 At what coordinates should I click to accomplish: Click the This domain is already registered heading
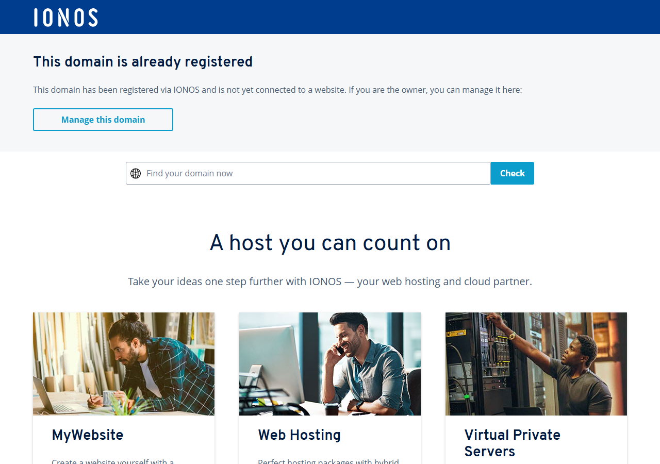click(143, 62)
